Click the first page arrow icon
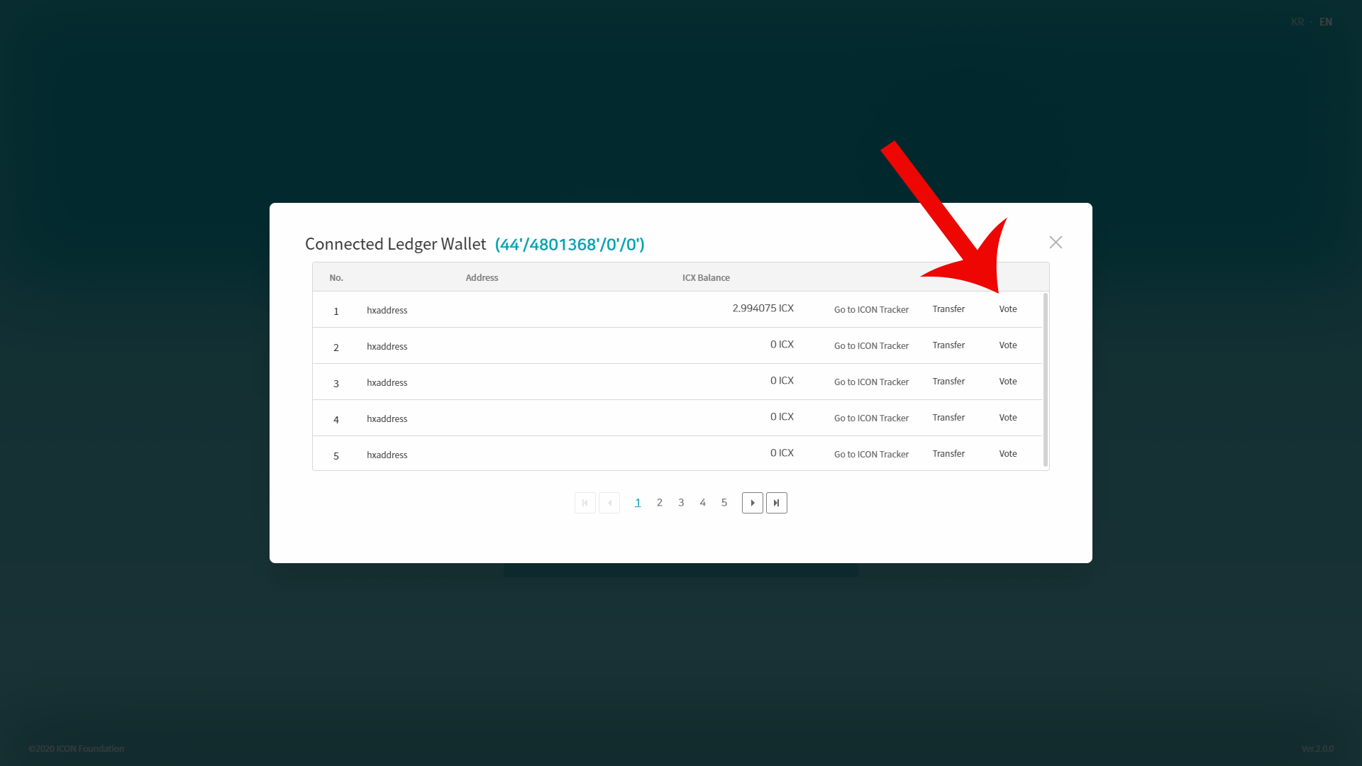Screen dimensions: 1362x766 (x=585, y=503)
